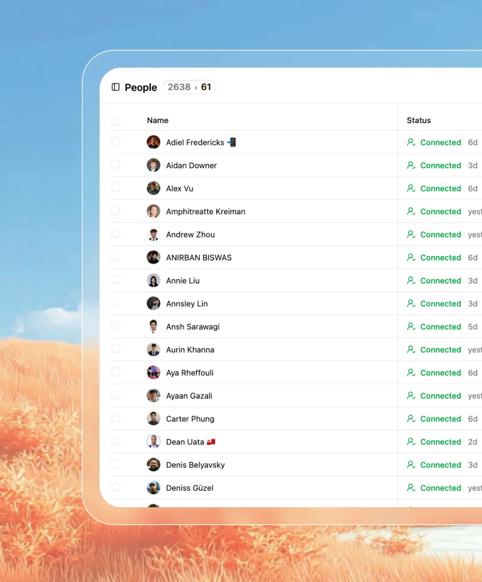Toggle the sidebar panel icon beside People
482x582 pixels.
point(116,87)
